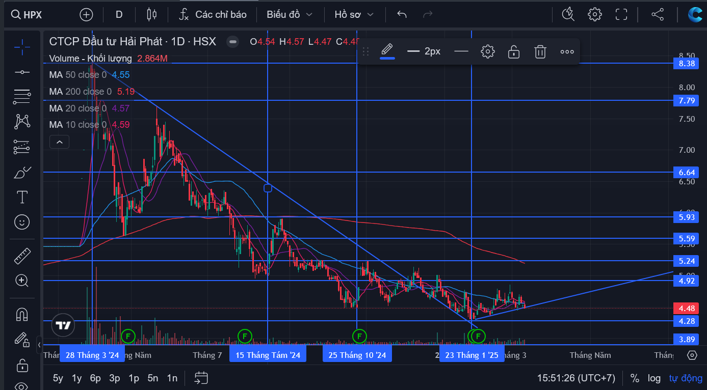This screenshot has width=707, height=390.
Task: Open the D time interval selector
Action: pos(119,15)
